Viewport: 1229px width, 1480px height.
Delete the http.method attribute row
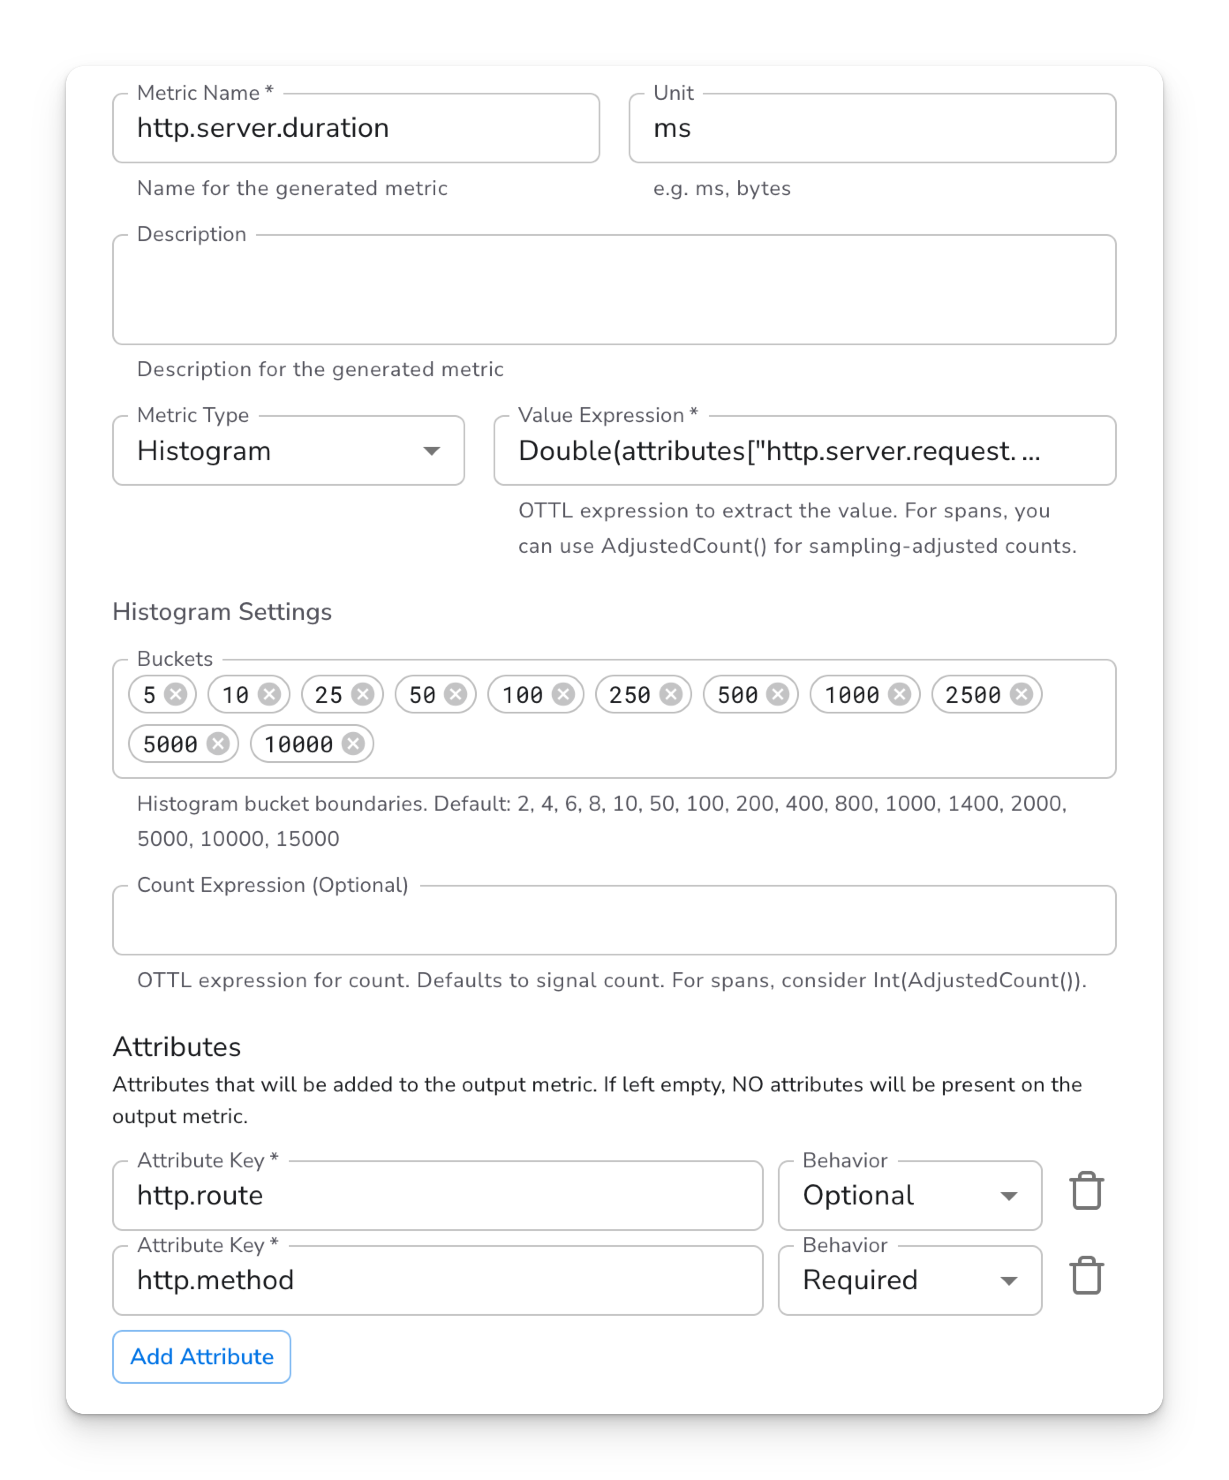click(x=1086, y=1276)
